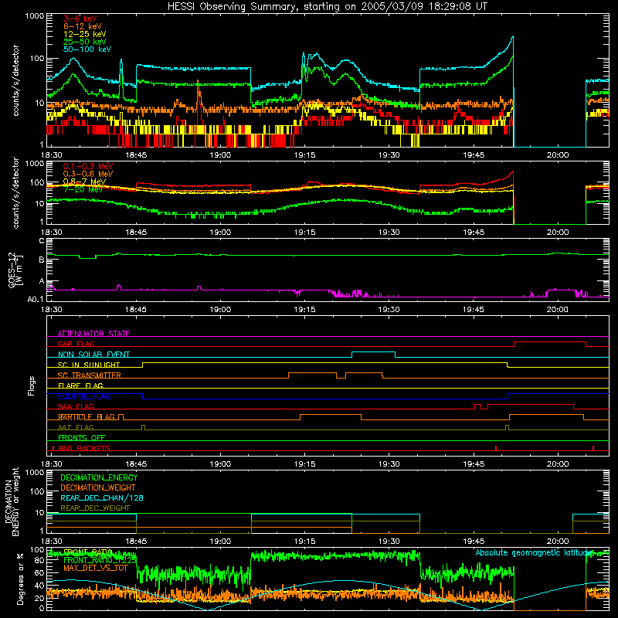This screenshot has height=618, width=618.
Task: Select the ATTENUATOR_STATE flag label
Action: point(93,334)
